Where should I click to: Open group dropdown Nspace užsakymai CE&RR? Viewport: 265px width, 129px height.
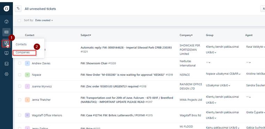click(x=223, y=74)
